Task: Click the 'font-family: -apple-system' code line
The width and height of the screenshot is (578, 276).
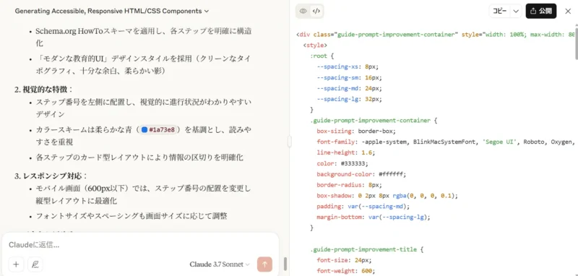Action: coord(446,142)
